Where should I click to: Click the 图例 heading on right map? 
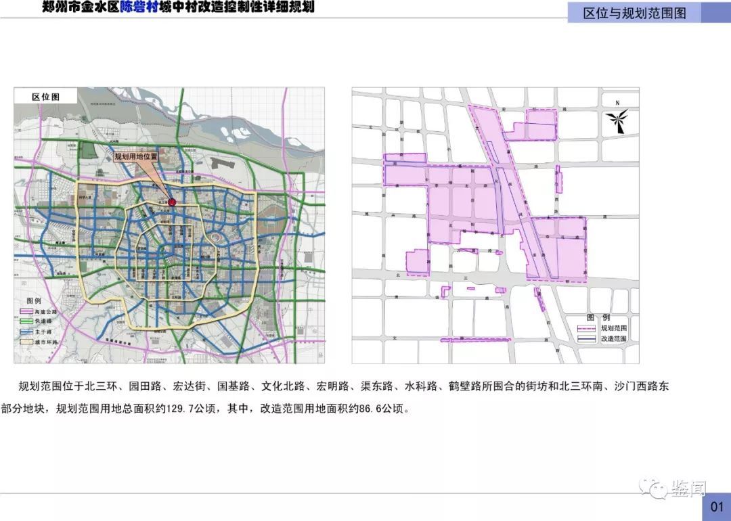pos(598,318)
